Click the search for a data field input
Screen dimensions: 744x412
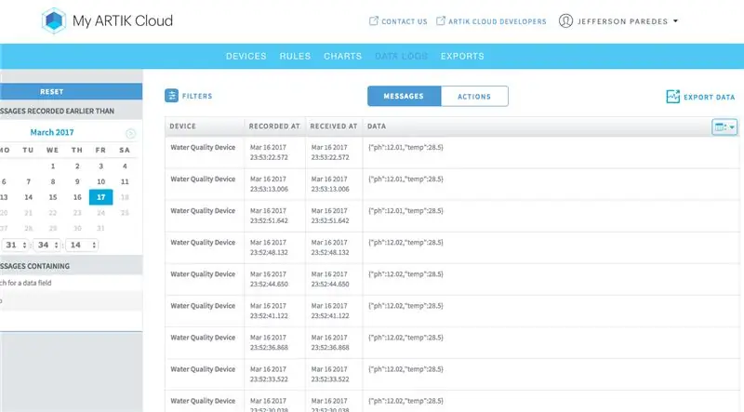tap(71, 283)
